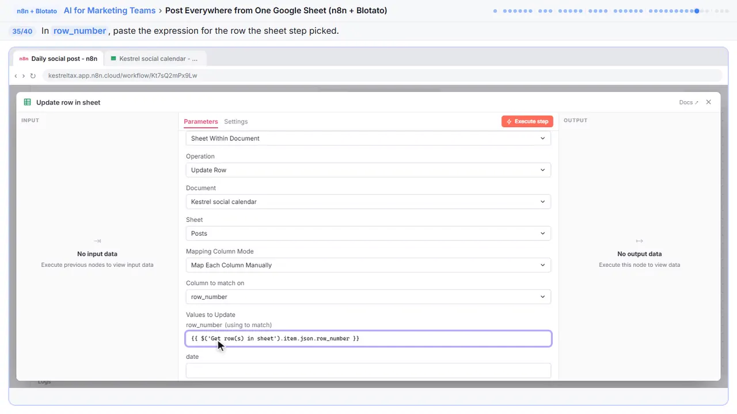Click the highlighted current step progress dot
Viewport: 737px width, 414px height.
click(697, 11)
